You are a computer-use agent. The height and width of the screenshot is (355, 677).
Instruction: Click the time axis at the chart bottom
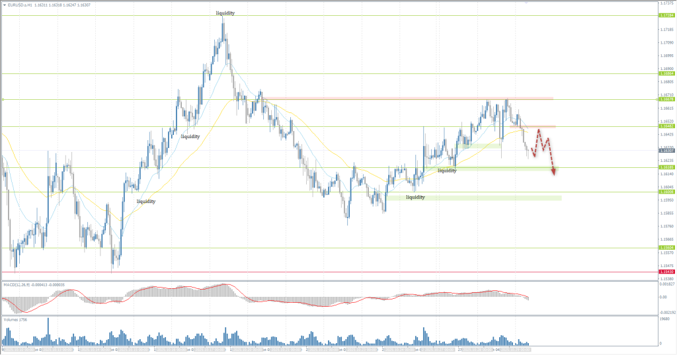(264, 349)
